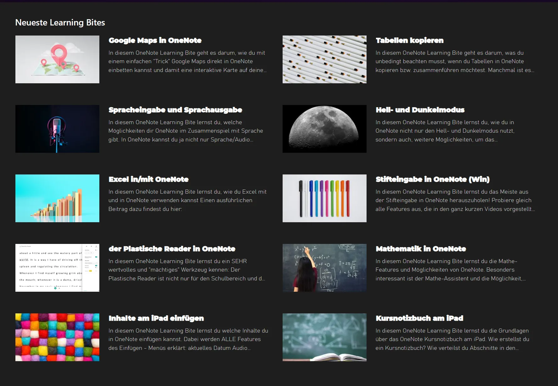Open Inhalte am iPad einfügen lesson
Image resolution: width=558 pixels, height=386 pixels.
pos(156,318)
